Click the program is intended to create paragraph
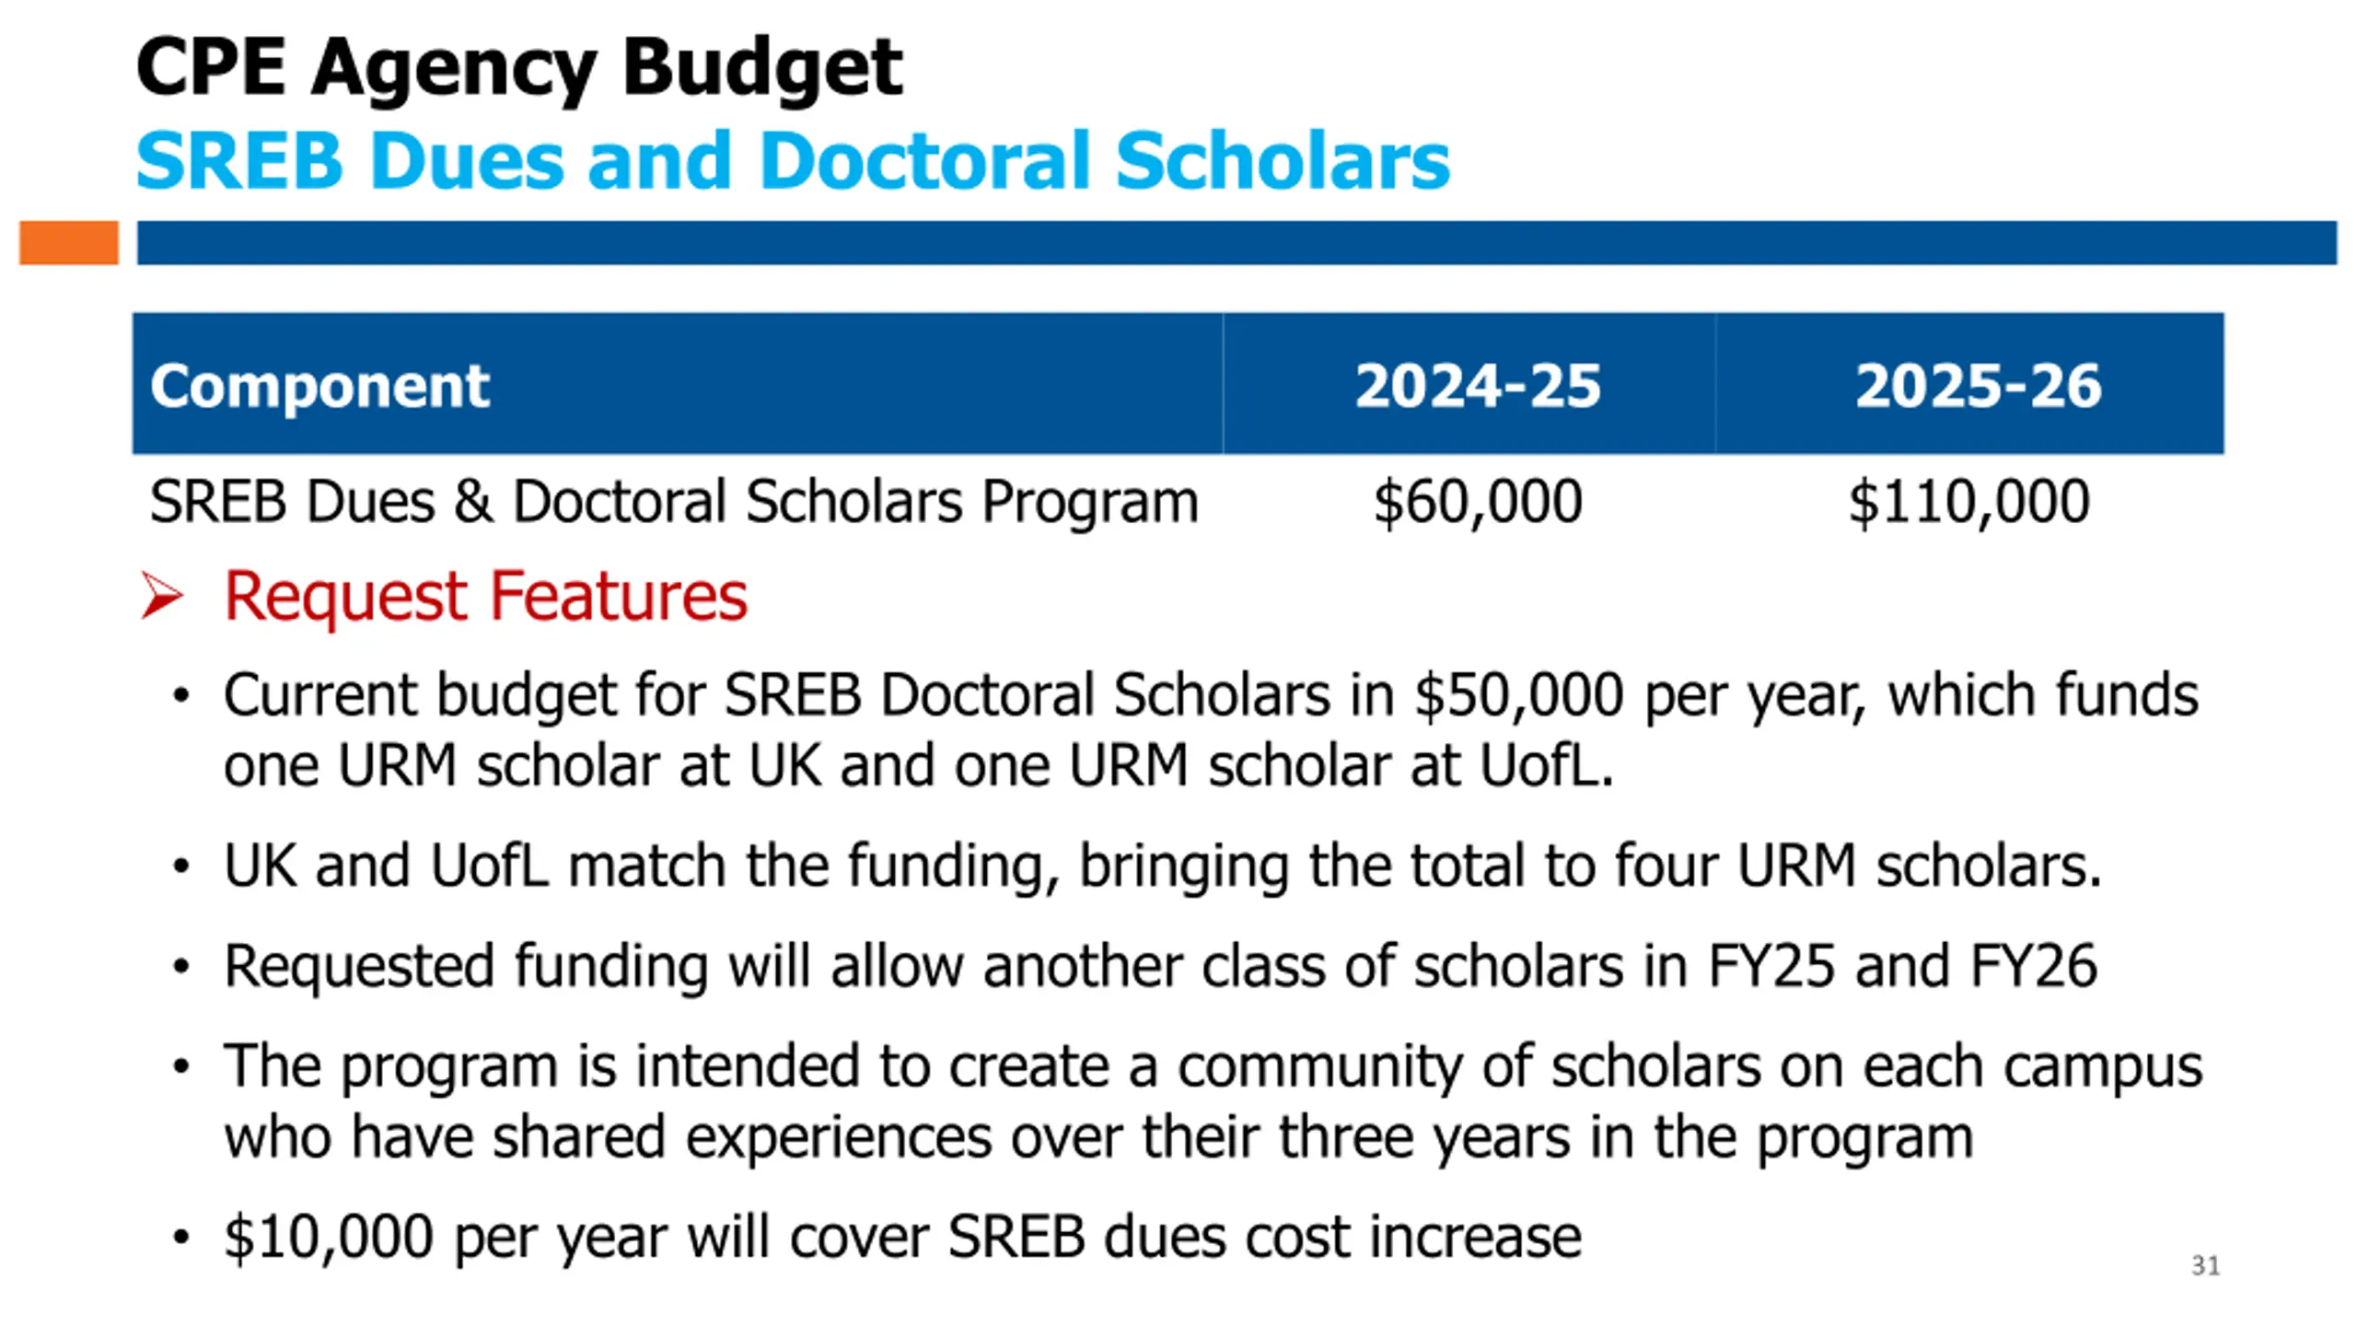 point(1213,1101)
